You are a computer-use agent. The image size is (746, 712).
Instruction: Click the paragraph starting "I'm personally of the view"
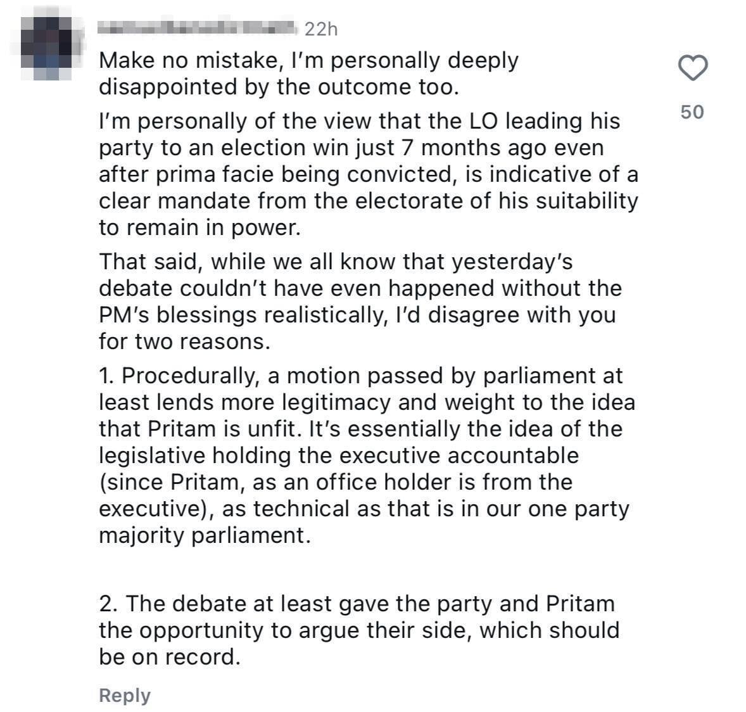367,174
